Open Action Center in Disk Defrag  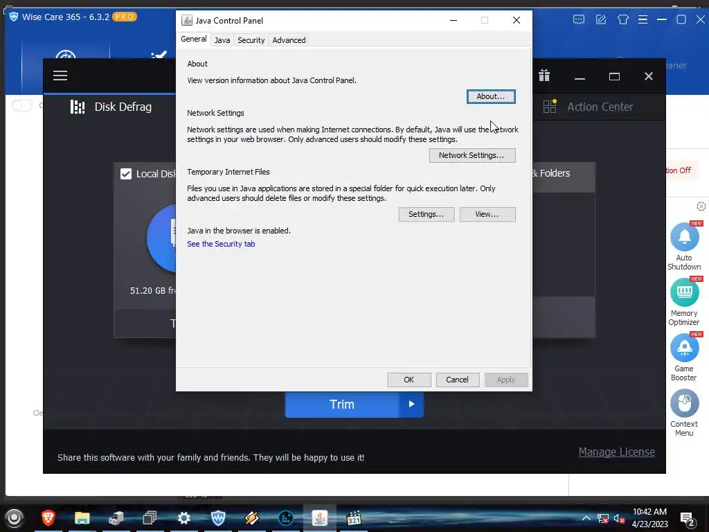tap(589, 107)
